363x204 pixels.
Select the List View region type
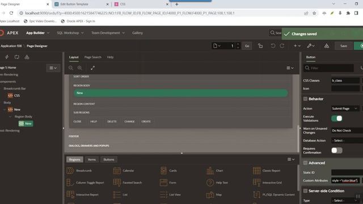click(x=170, y=195)
